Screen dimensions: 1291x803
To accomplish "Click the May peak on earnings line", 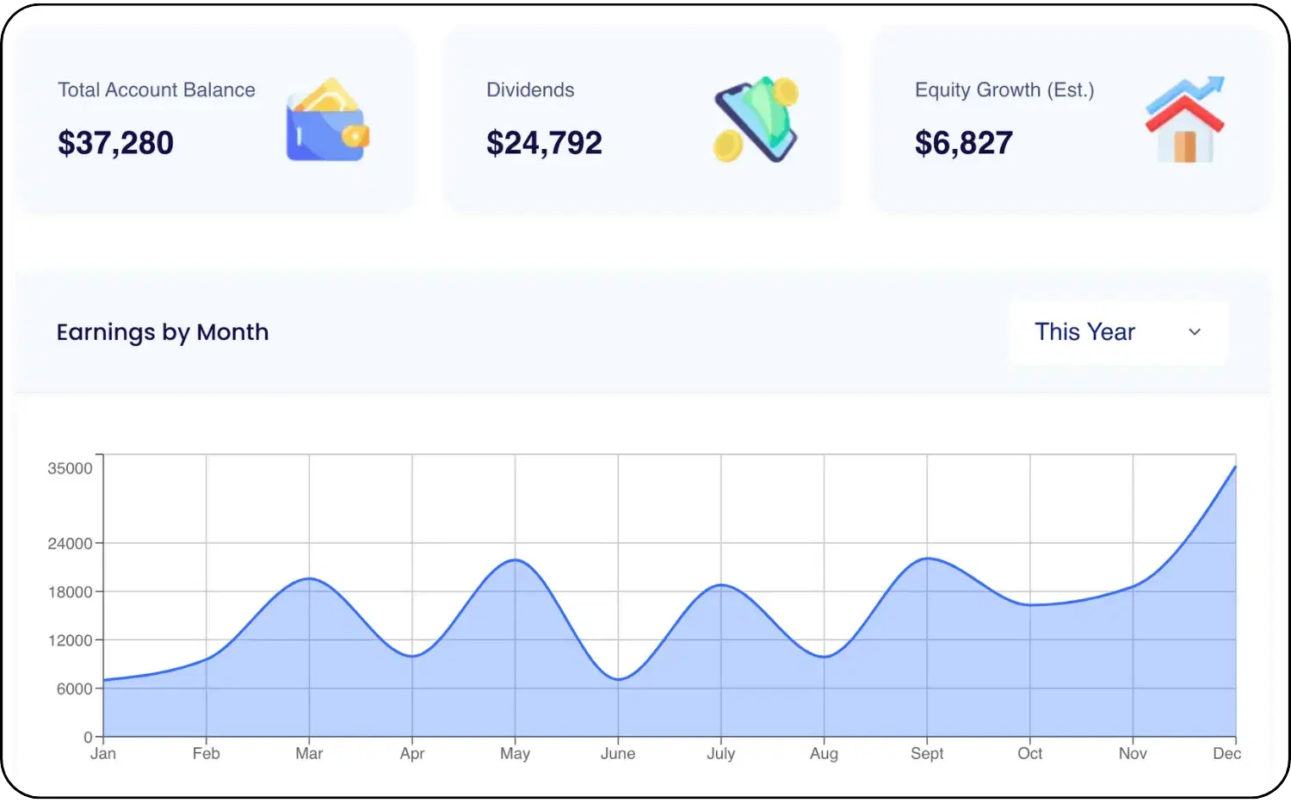I will 515,560.
